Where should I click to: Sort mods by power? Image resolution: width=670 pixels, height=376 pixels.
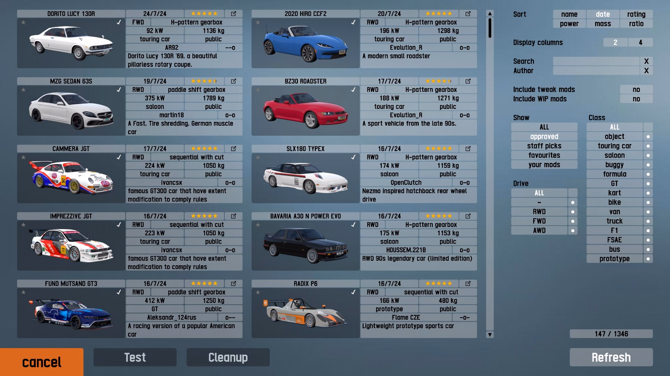(x=569, y=24)
